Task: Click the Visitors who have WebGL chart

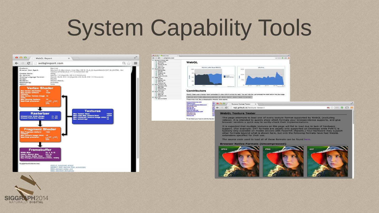Action: 211,77
